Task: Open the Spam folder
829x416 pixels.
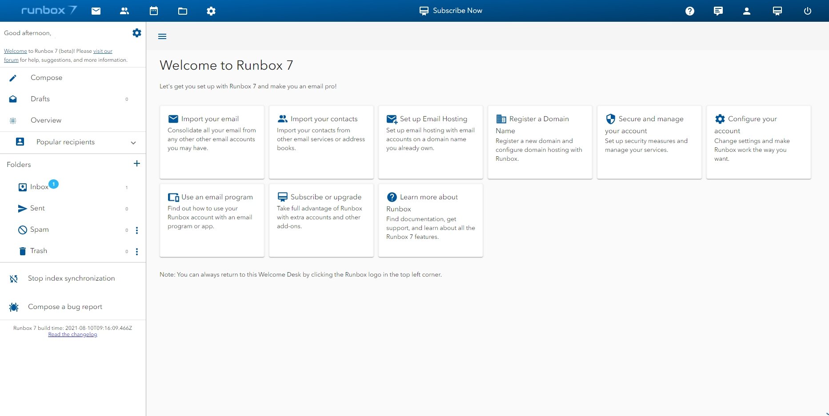Action: pyautogui.click(x=73, y=230)
